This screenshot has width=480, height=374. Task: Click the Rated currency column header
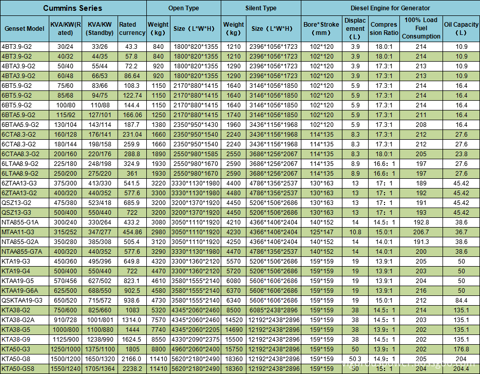tap(132, 28)
